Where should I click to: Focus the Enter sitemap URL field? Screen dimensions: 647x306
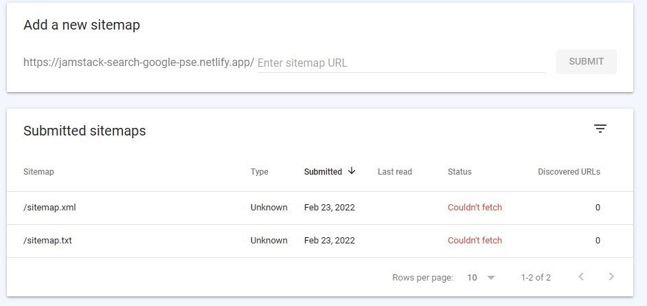[401, 63]
